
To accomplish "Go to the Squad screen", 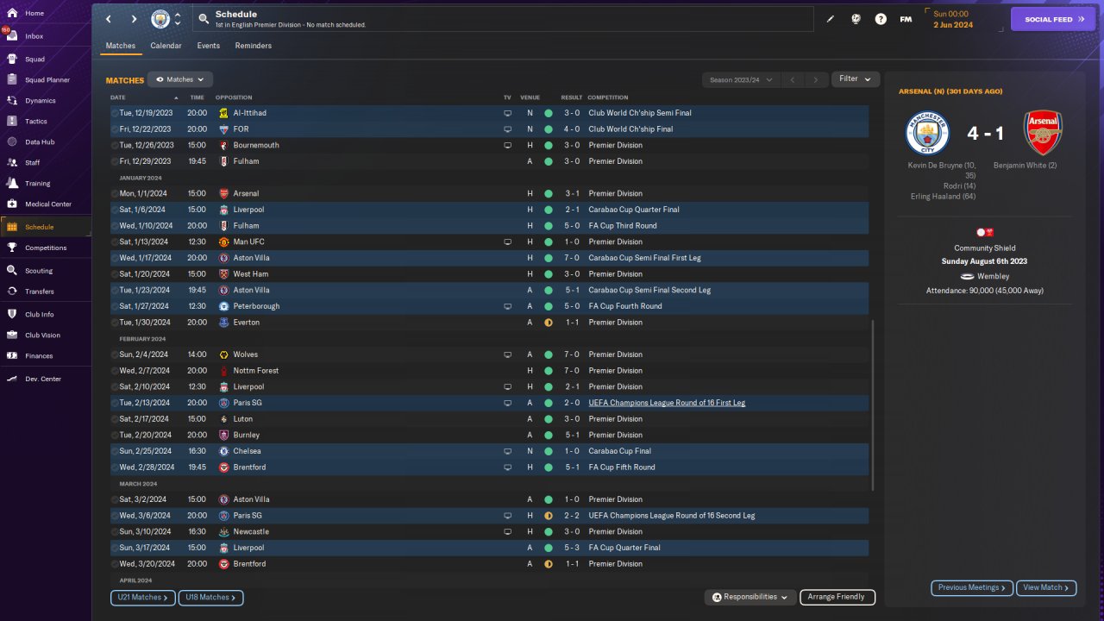I will coord(34,60).
